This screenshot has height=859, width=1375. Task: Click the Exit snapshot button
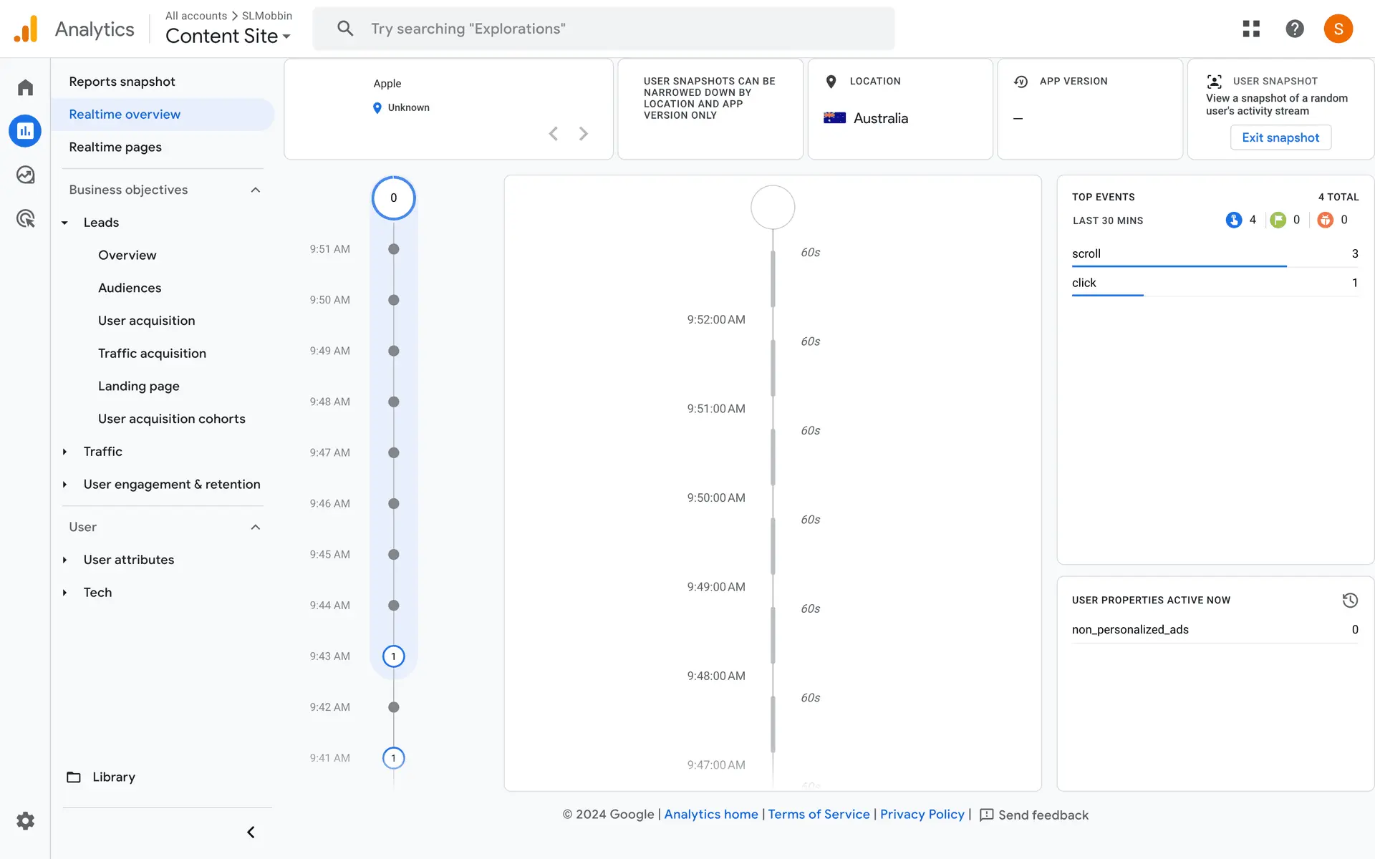[1280, 137]
